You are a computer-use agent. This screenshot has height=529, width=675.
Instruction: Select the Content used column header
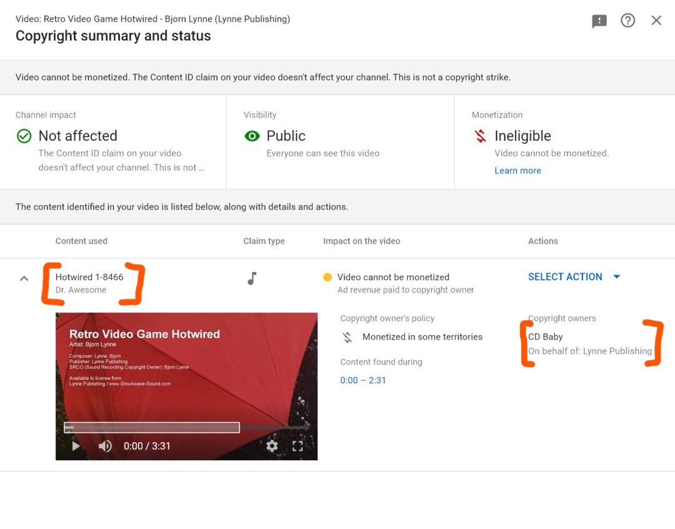click(81, 241)
